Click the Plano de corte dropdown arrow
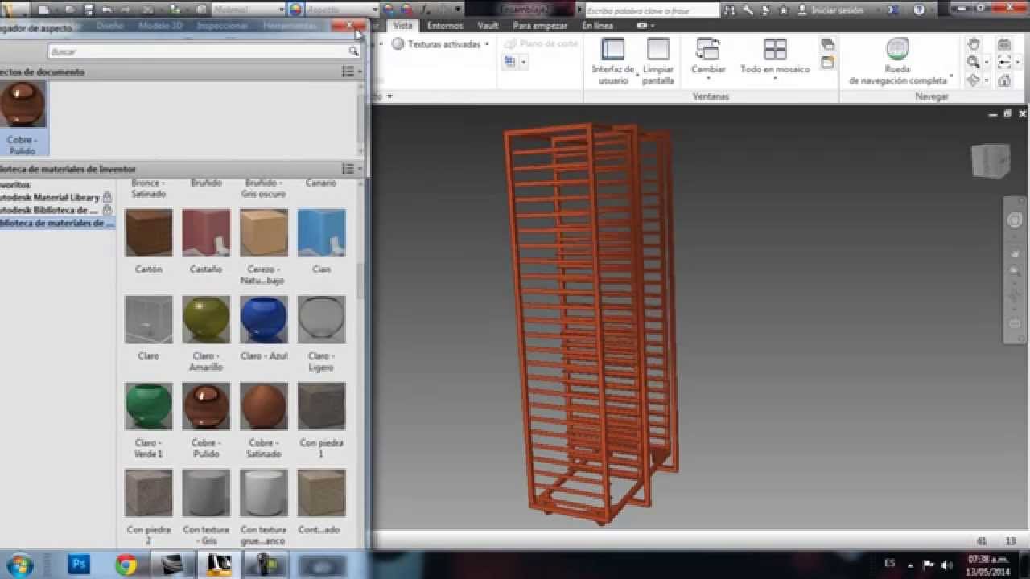The image size is (1030, 579). coord(523,62)
